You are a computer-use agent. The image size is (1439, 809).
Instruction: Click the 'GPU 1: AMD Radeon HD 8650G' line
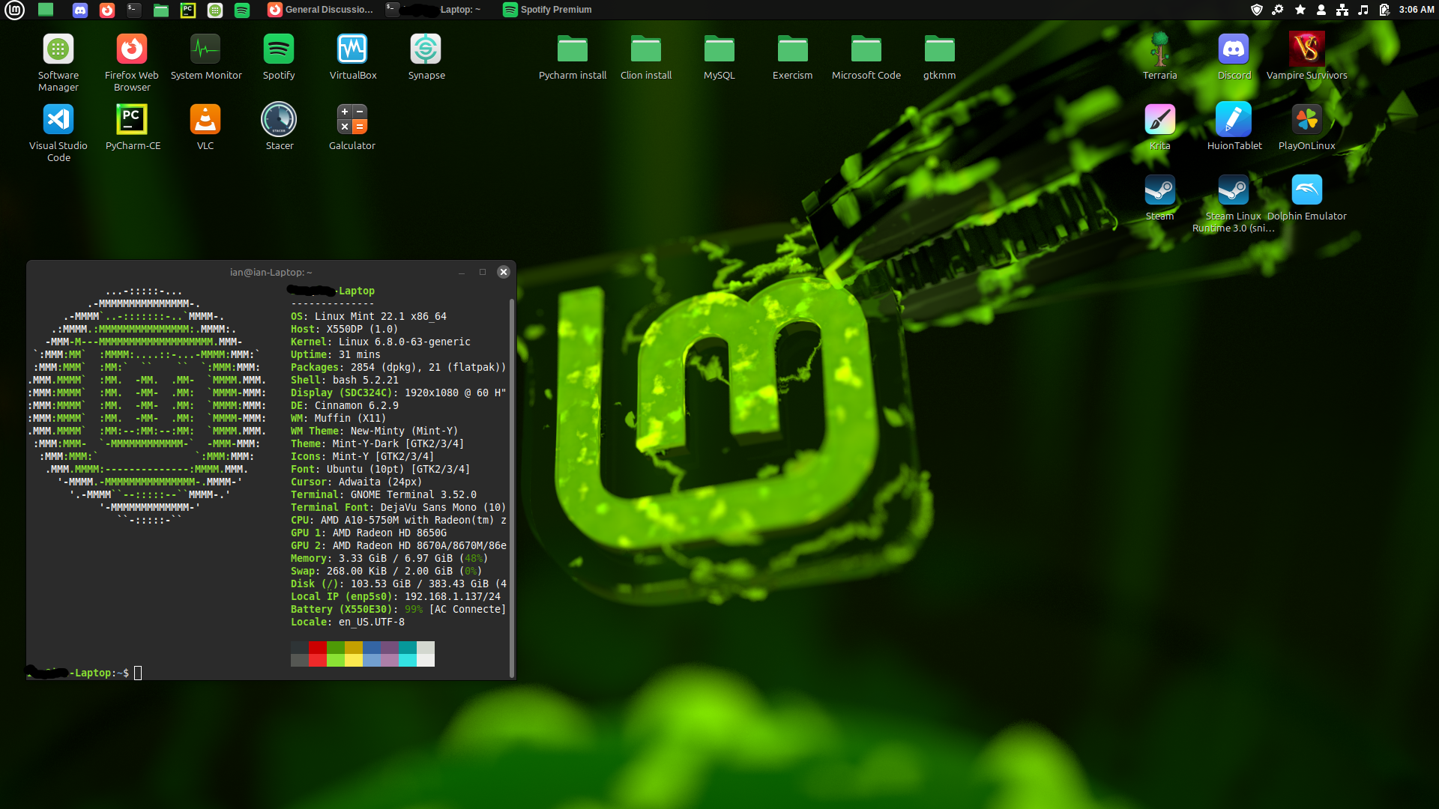coord(369,533)
